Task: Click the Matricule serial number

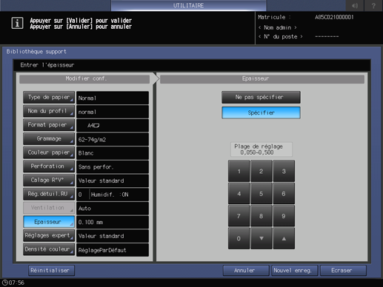Action: pyautogui.click(x=334, y=17)
